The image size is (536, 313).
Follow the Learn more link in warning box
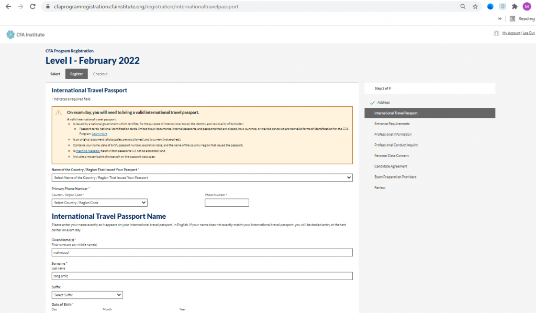pyautogui.click(x=99, y=134)
